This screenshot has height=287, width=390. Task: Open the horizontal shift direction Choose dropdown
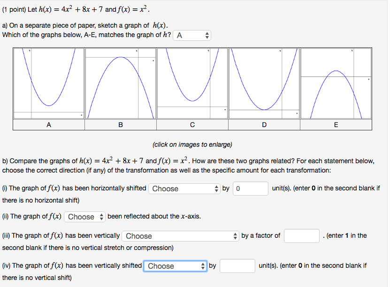coord(184,189)
